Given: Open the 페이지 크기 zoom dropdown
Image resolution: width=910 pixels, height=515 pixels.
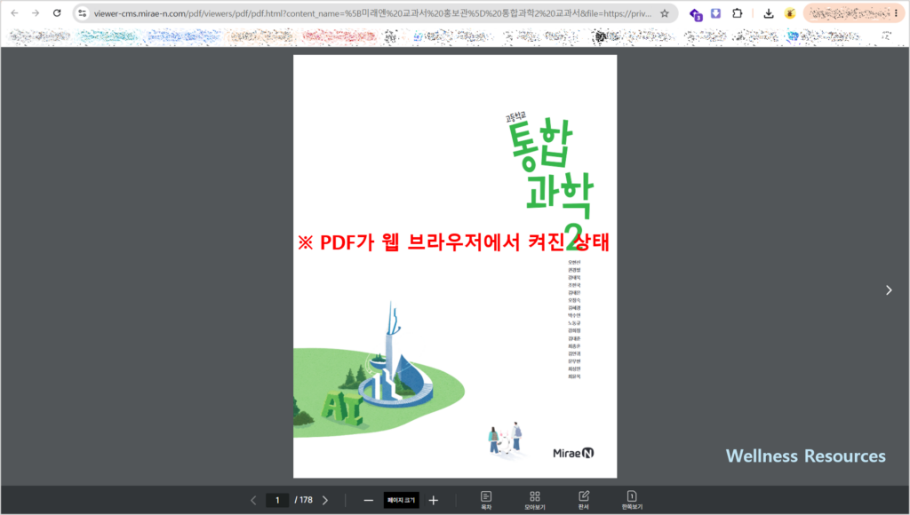Looking at the screenshot, I should tap(401, 500).
